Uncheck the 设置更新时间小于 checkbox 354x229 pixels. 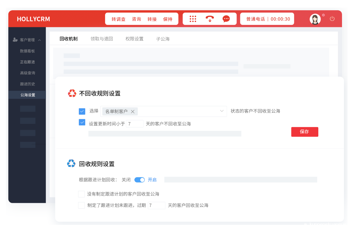pos(82,122)
